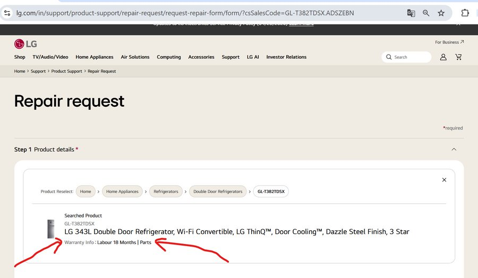Follow the For Business link
Viewport: 478px width, 278px height.
(449, 42)
